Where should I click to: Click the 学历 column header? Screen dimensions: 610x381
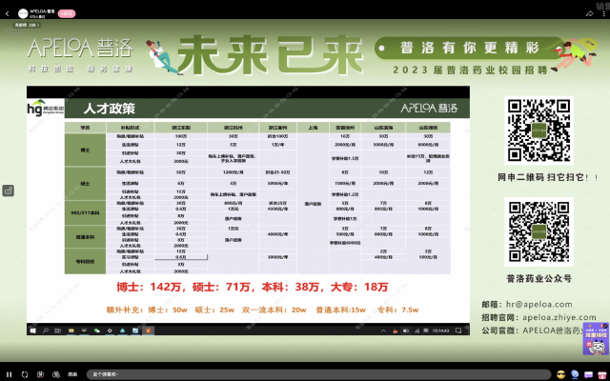[x=85, y=128]
